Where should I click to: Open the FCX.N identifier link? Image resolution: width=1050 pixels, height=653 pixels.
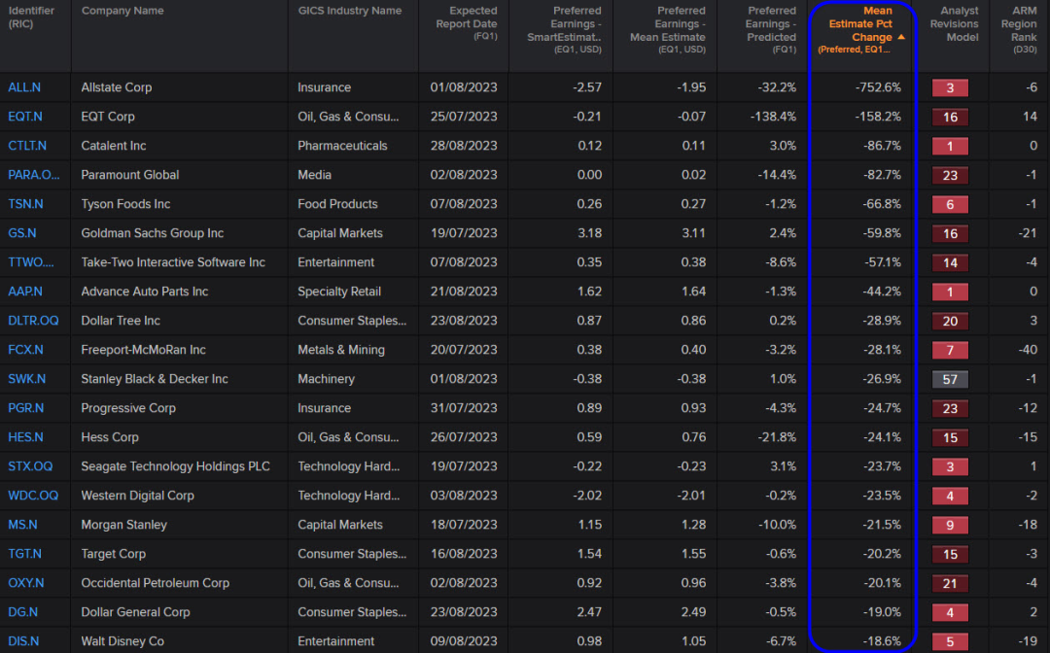point(25,350)
